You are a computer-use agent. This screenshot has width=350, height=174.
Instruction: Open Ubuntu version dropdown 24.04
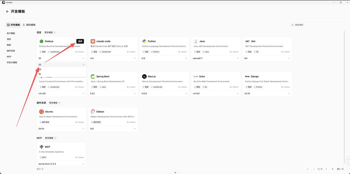point(62,129)
